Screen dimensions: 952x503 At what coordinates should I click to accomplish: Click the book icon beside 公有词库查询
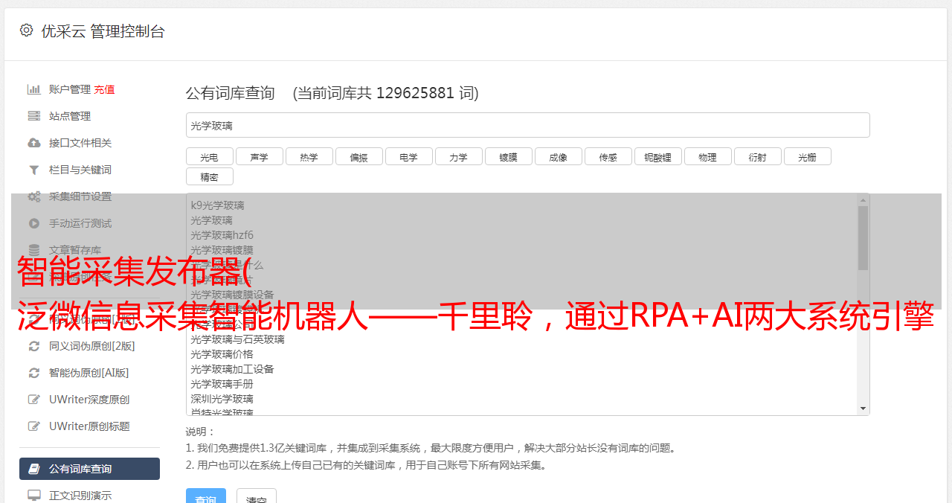(33, 469)
